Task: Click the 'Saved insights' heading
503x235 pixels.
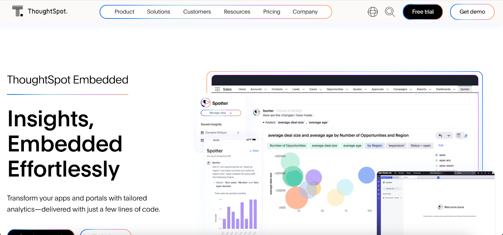Action: (211, 125)
